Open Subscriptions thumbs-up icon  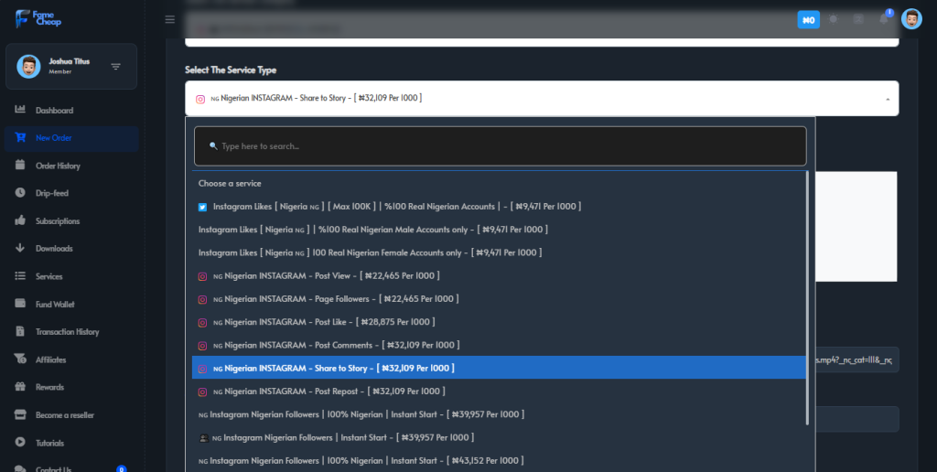click(20, 220)
